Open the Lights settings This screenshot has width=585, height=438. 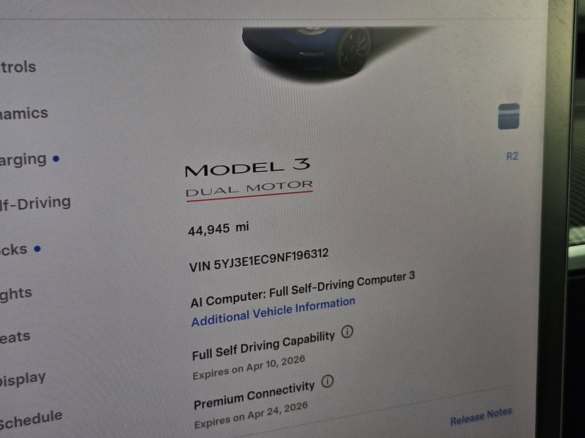pos(16,294)
